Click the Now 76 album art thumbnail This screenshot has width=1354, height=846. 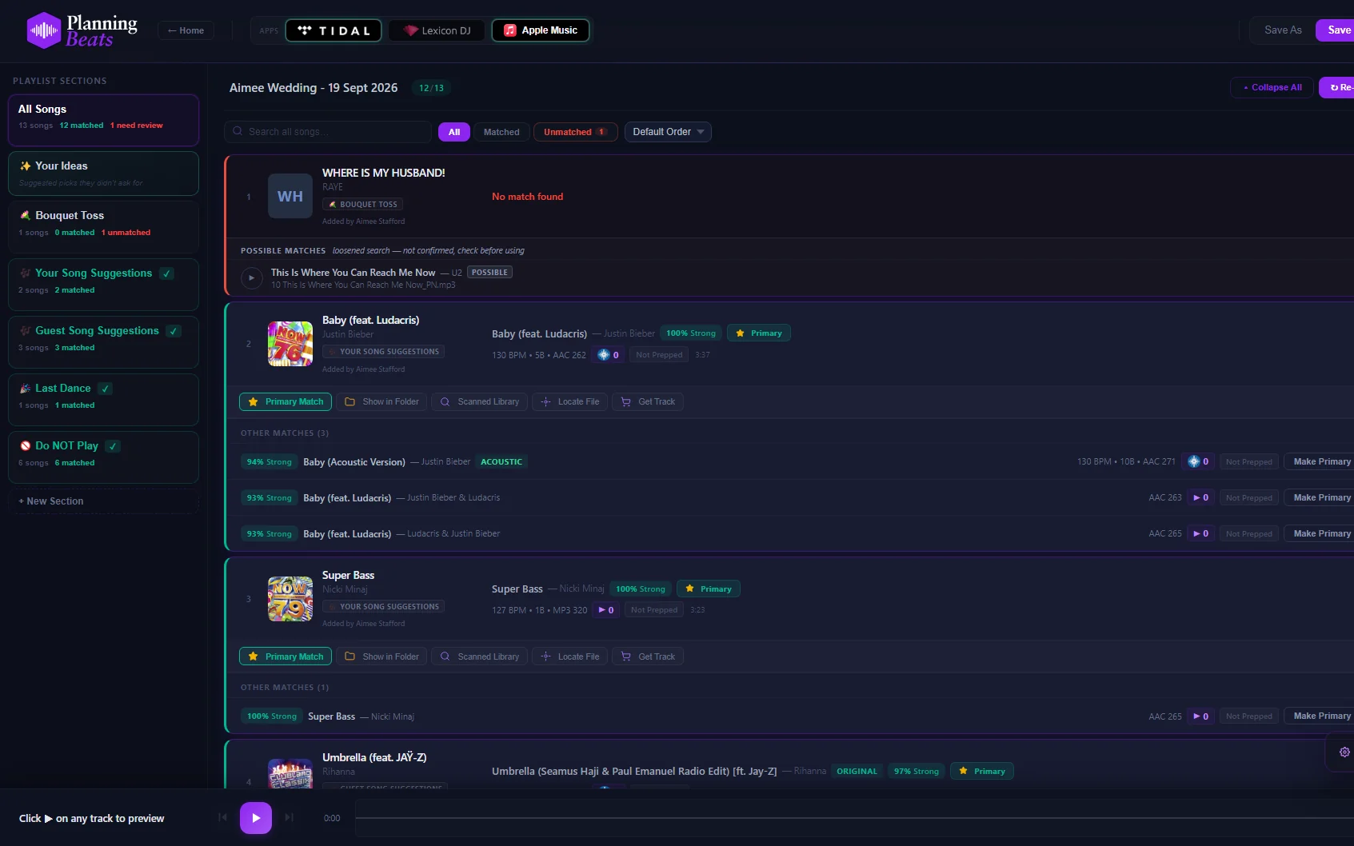pyautogui.click(x=290, y=344)
